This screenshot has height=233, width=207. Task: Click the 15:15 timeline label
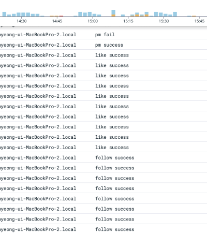pyautogui.click(x=128, y=21)
